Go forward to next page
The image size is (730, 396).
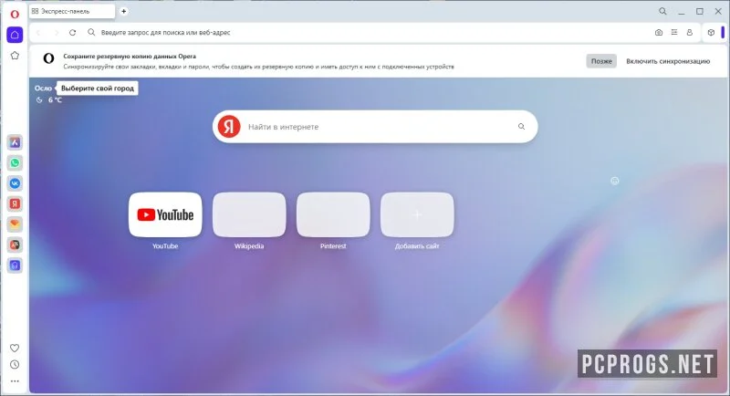click(57, 33)
